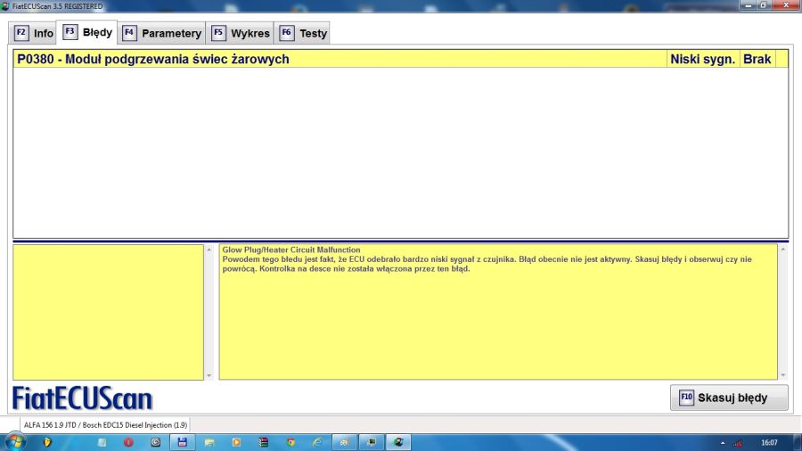The height and width of the screenshot is (451, 802).
Task: Click the network signal tray icon
Action: (738, 443)
